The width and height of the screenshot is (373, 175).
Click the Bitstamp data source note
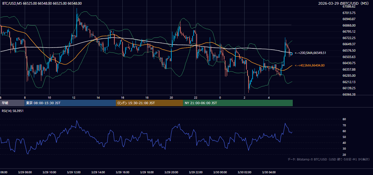click(x=329, y=159)
